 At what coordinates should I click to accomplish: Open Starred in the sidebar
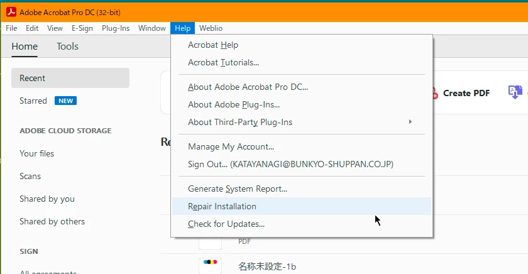(33, 101)
